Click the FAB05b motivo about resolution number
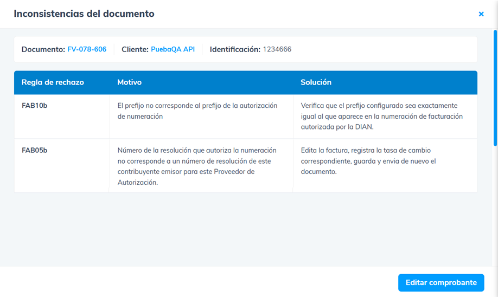Viewport: 498px width, 297px height. click(x=197, y=166)
